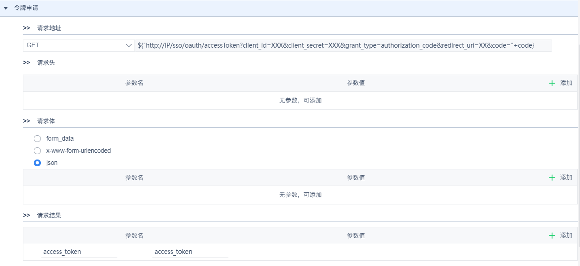Toggle the 请求头 double-arrow icon
The image size is (580, 266).
tap(27, 63)
